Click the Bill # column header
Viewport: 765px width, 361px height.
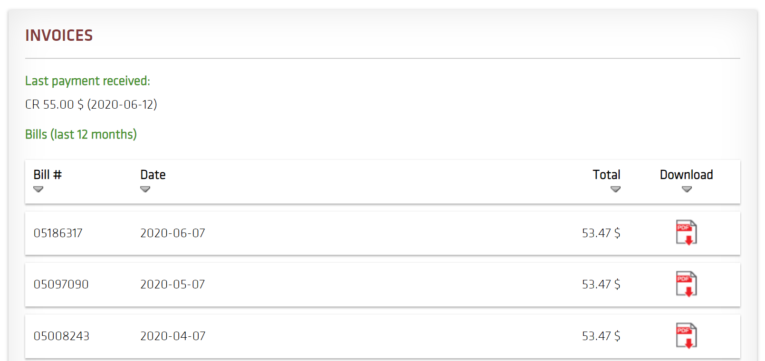pos(48,175)
